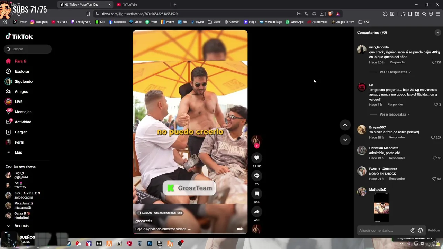Click Responder under Christian Mendieta's comment
The height and width of the screenshot is (249, 443).
click(x=397, y=158)
